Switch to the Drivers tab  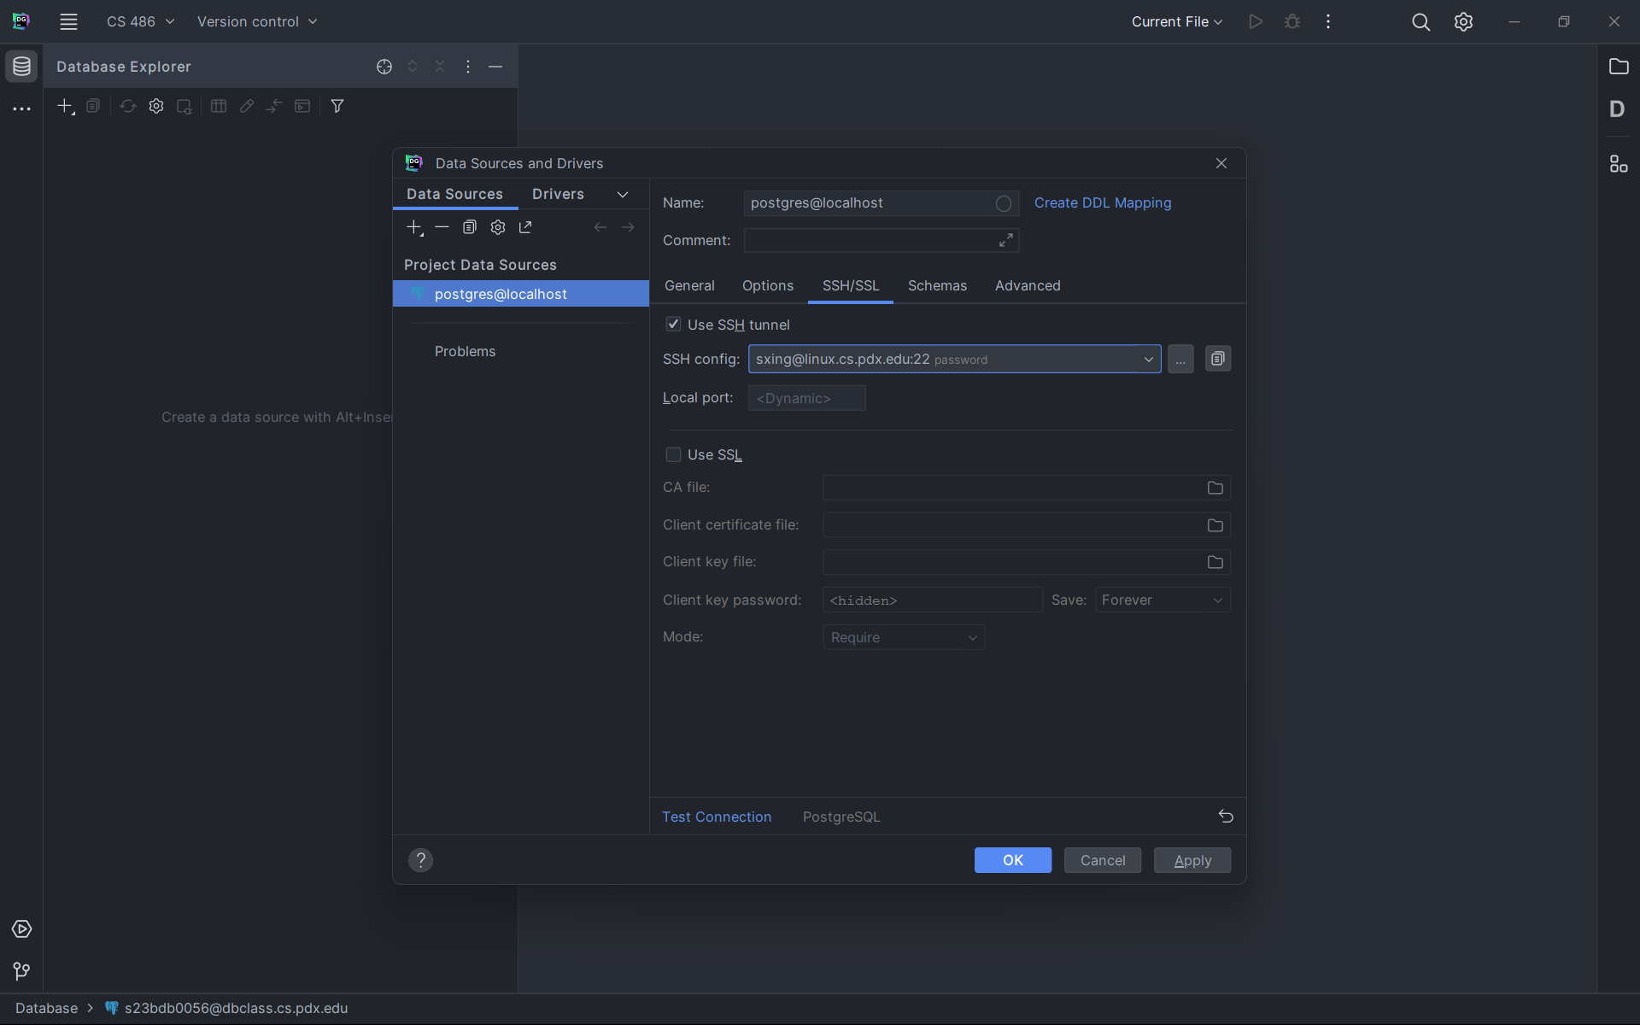pos(558,194)
